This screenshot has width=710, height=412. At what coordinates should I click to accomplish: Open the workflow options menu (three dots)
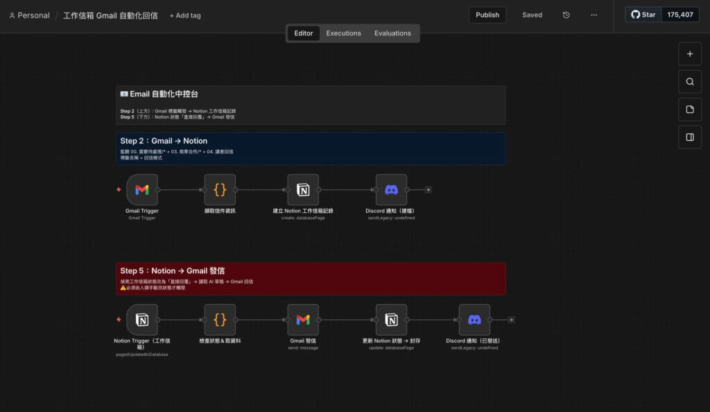click(594, 15)
